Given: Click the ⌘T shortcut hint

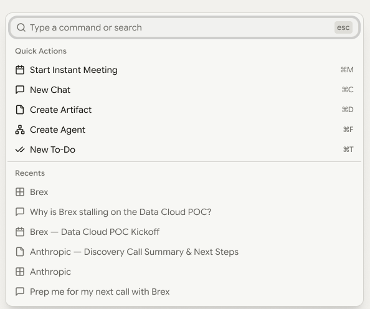Looking at the screenshot, I should 348,150.
